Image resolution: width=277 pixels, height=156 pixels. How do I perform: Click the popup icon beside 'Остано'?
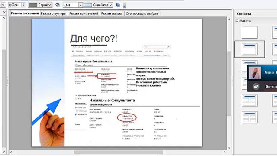[x=256, y=87]
